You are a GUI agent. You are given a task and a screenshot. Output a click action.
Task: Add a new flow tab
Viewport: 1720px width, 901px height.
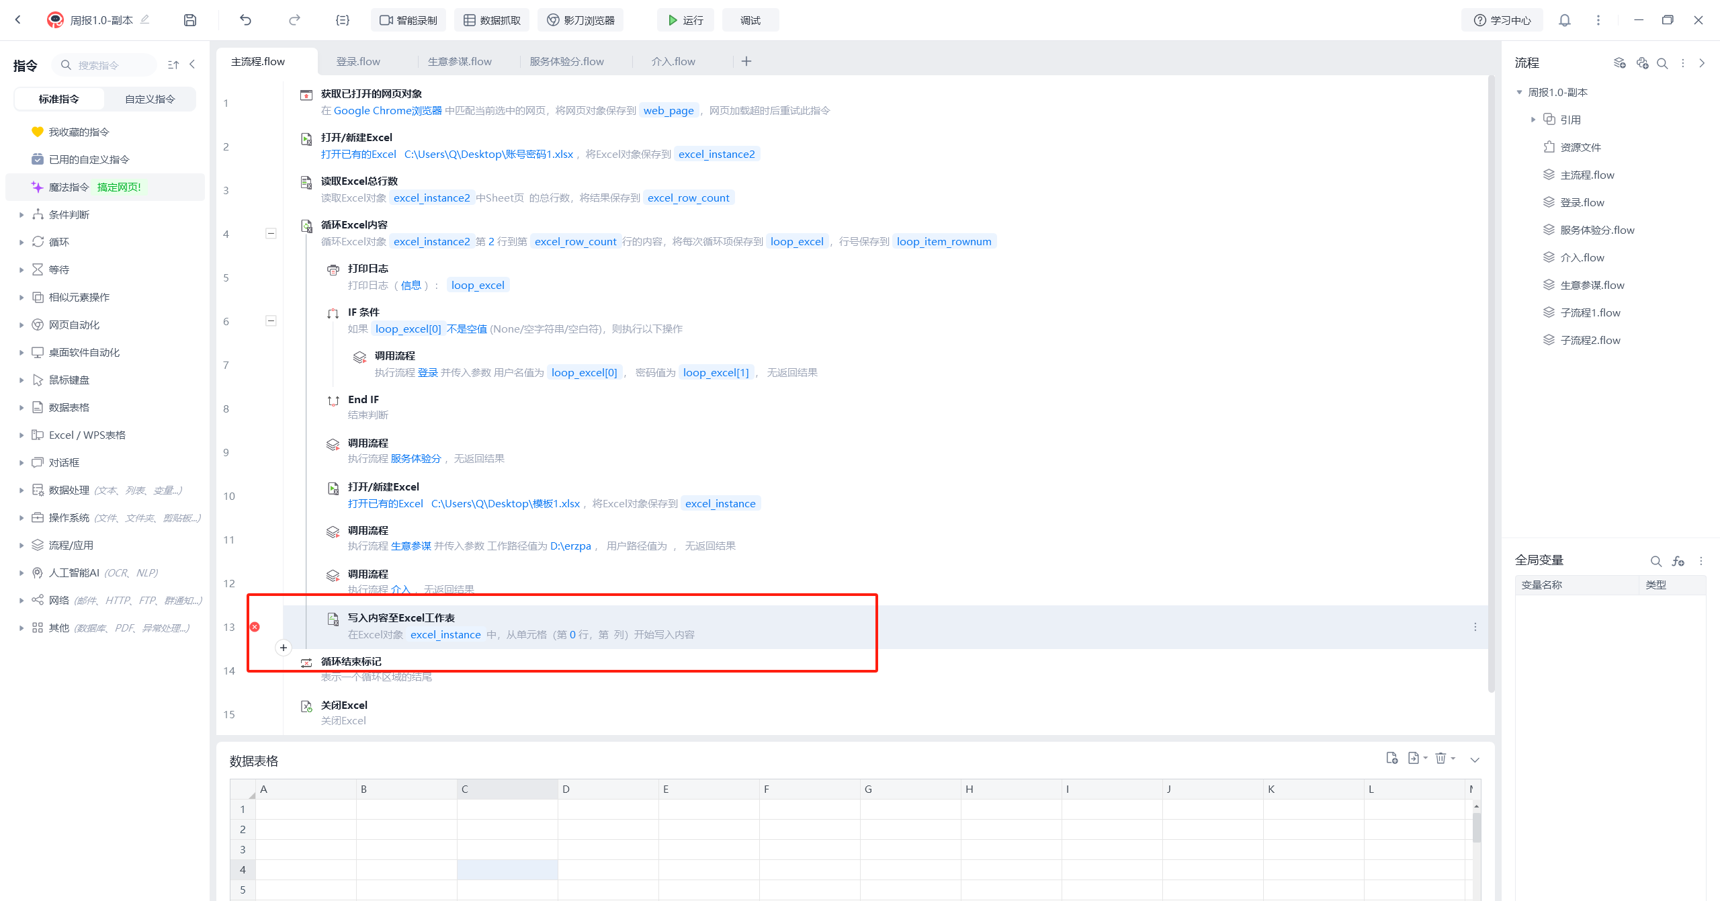point(746,61)
